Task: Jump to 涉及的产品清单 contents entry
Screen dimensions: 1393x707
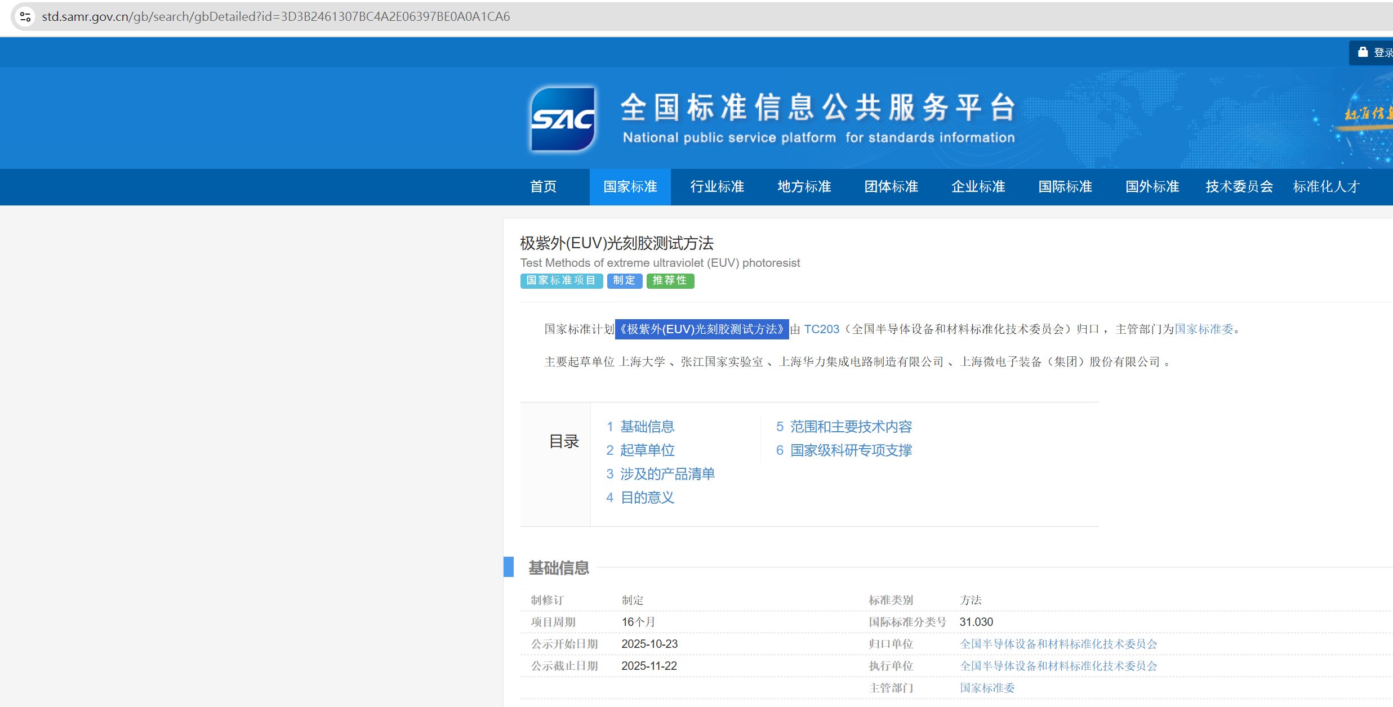Action: pos(667,474)
